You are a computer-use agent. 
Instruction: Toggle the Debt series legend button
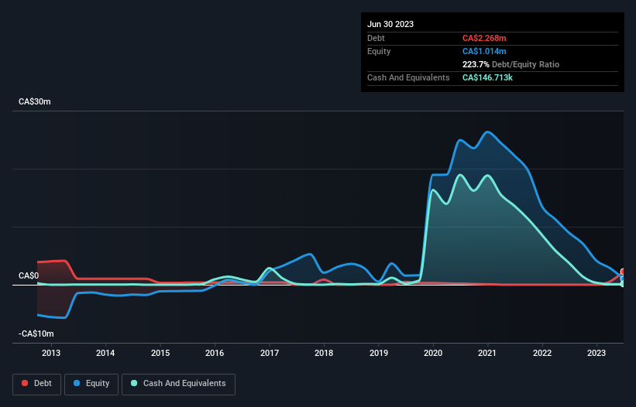[37, 384]
